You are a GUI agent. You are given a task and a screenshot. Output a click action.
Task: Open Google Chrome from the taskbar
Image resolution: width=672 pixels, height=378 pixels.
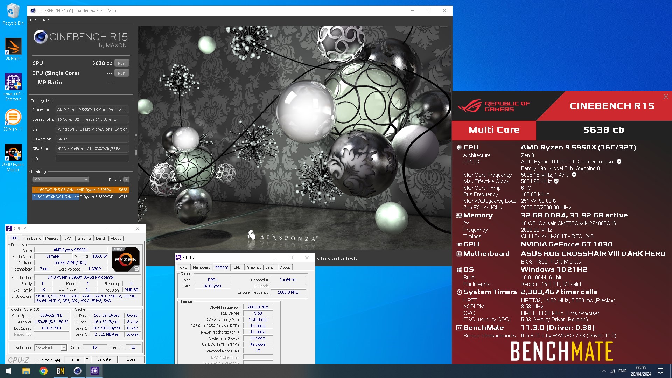click(x=43, y=371)
